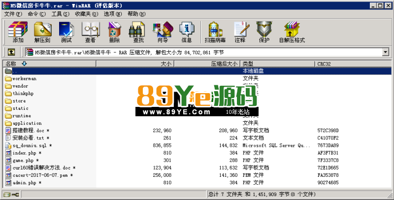Sort by 大小 column header
Image resolution: width=394 pixels, height=200 pixels.
click(135, 64)
